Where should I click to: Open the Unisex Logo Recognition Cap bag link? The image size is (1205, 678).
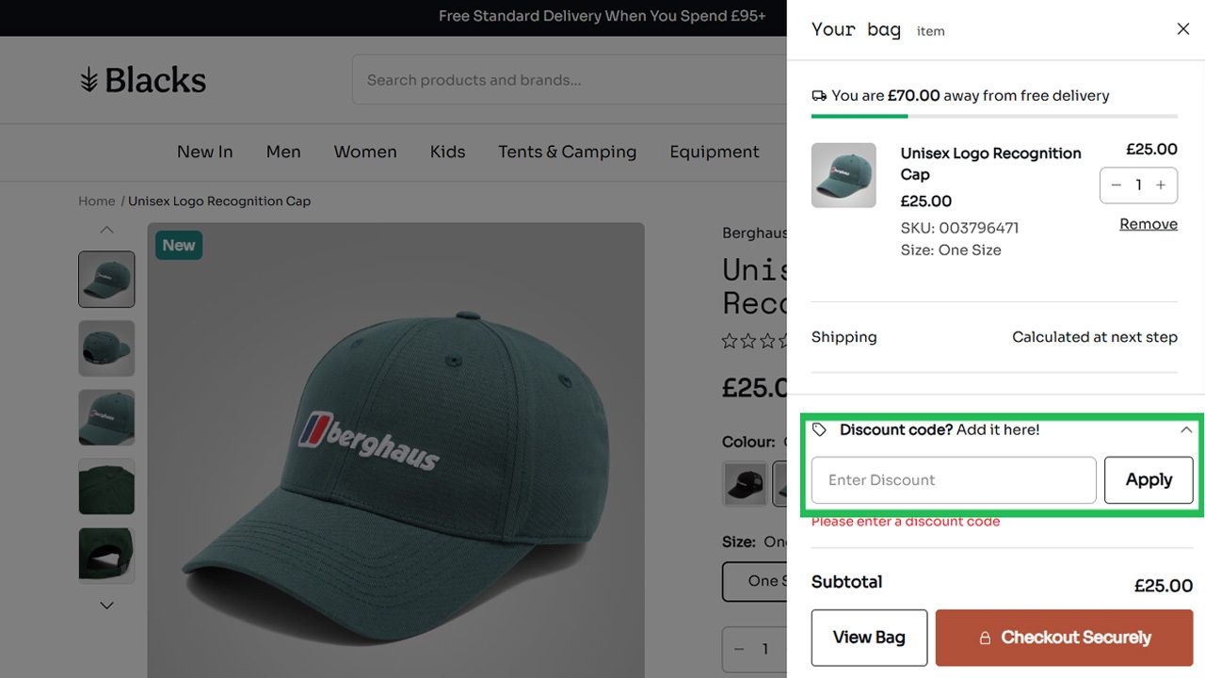[990, 164]
